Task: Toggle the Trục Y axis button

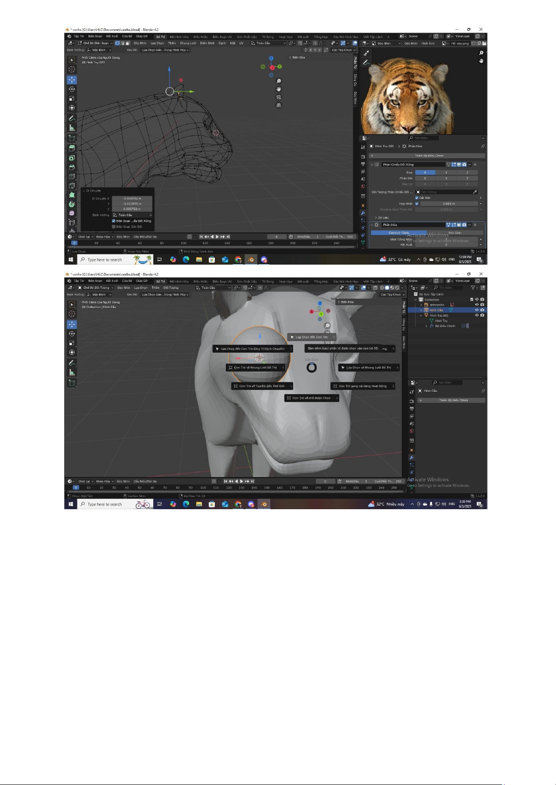Action: pyautogui.click(x=446, y=172)
